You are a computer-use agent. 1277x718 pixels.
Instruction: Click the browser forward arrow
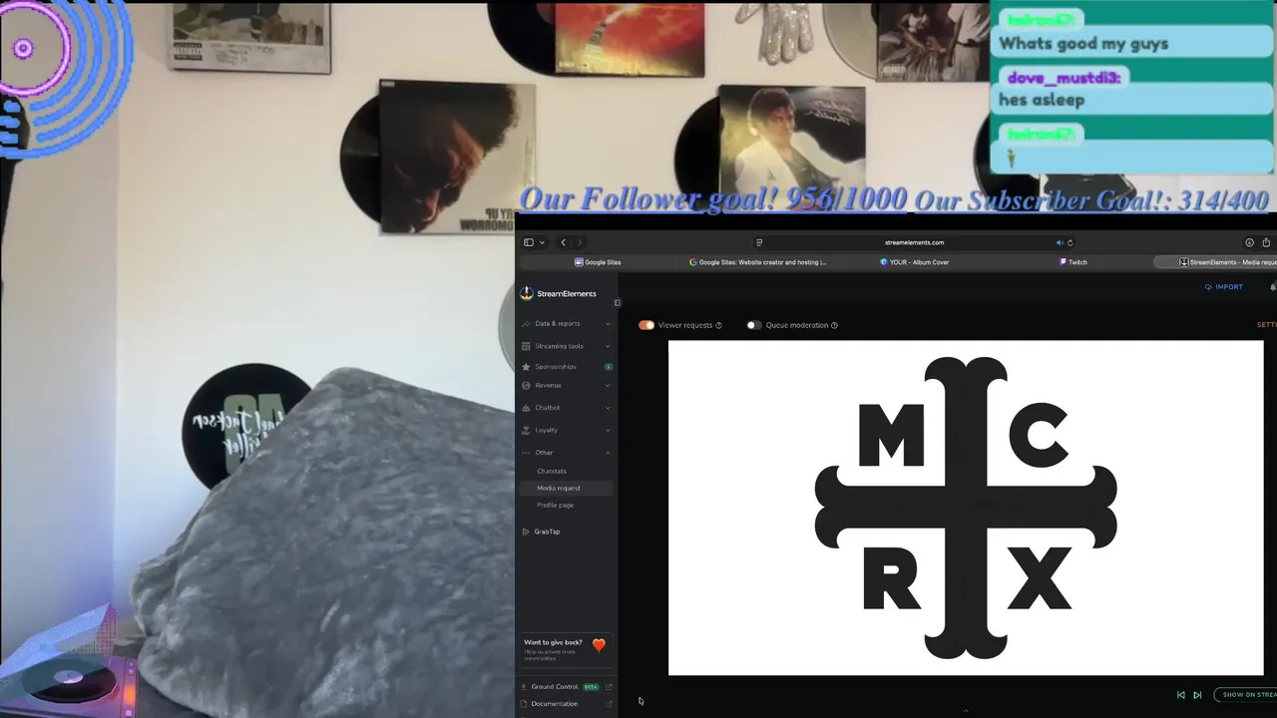click(x=580, y=242)
